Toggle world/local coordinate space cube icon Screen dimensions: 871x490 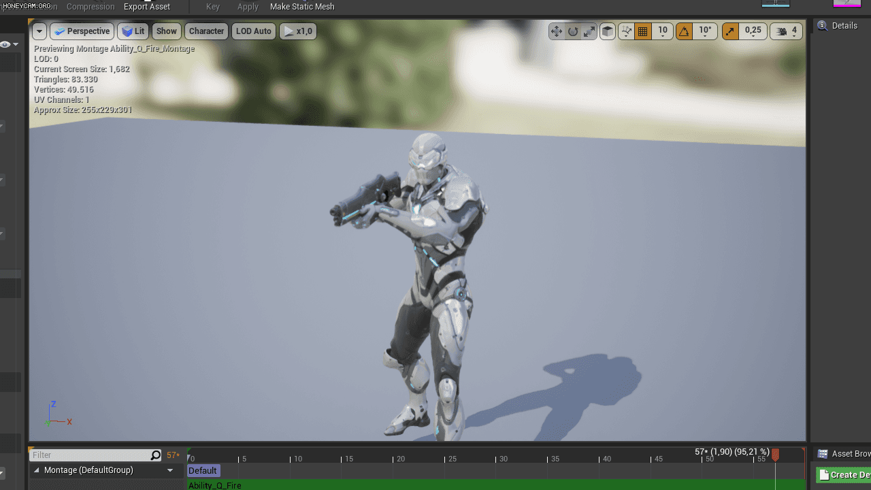[x=608, y=31]
